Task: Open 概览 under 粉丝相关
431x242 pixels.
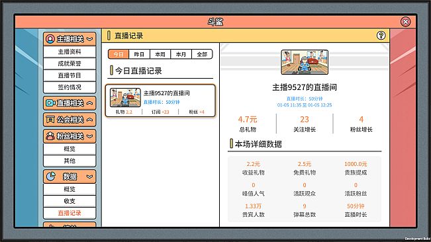Action: coord(70,149)
